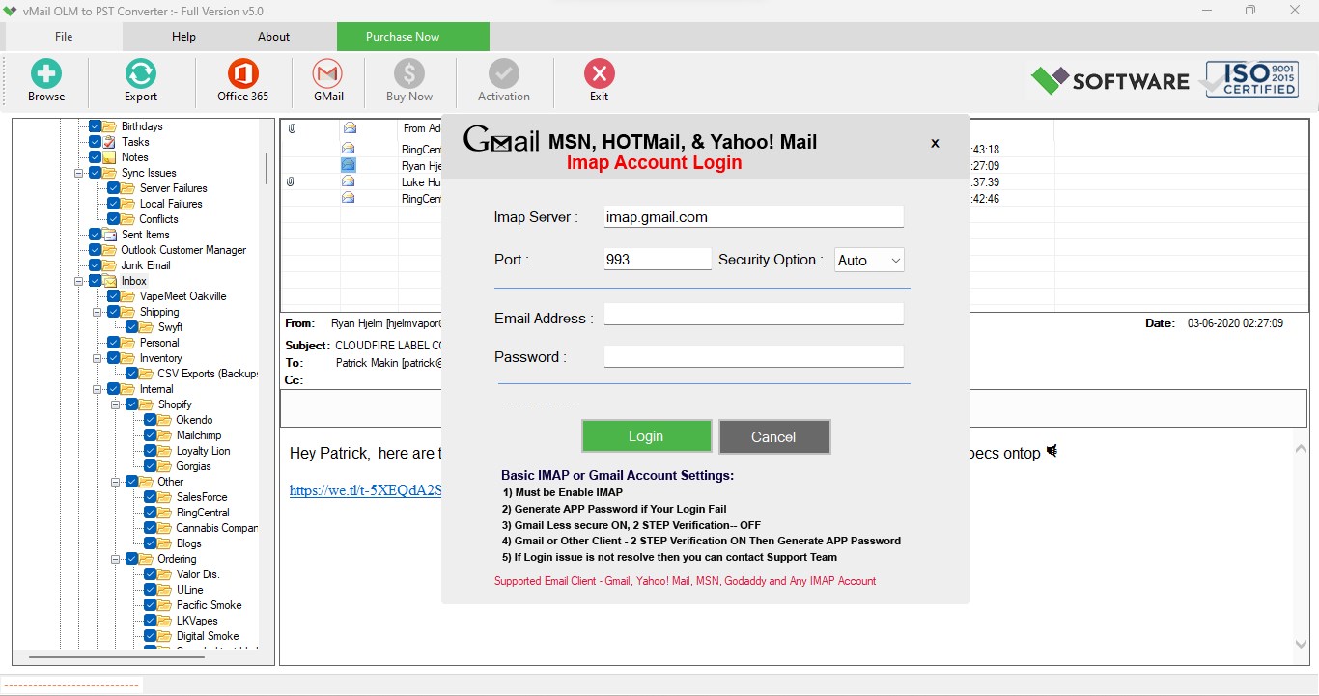Click the speaker emoji in email body

[x=1052, y=451]
